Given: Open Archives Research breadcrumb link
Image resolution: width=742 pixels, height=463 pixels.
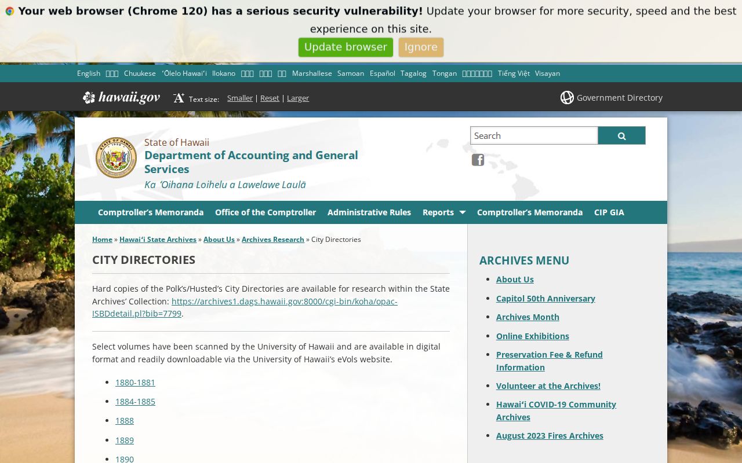Looking at the screenshot, I should click(x=273, y=239).
